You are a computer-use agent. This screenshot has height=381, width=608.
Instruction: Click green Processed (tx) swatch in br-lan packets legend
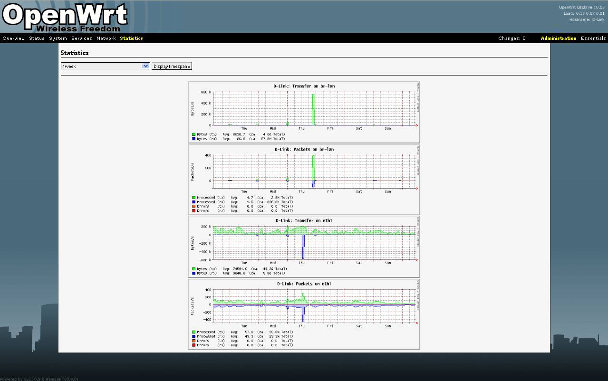(x=194, y=198)
